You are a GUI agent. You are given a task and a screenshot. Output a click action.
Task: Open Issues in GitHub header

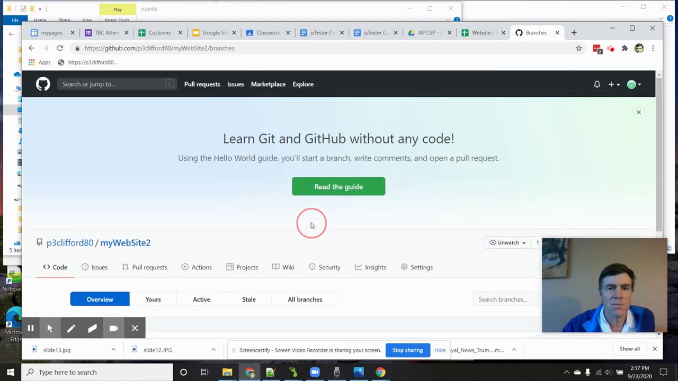(235, 84)
